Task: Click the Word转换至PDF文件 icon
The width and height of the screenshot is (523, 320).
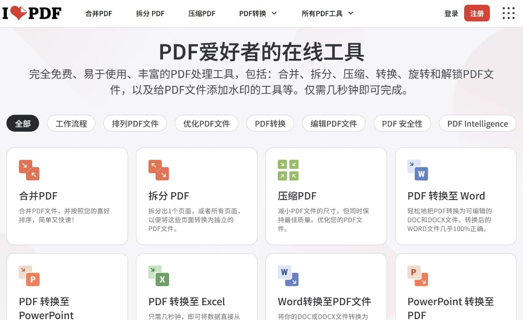Action: (288, 276)
